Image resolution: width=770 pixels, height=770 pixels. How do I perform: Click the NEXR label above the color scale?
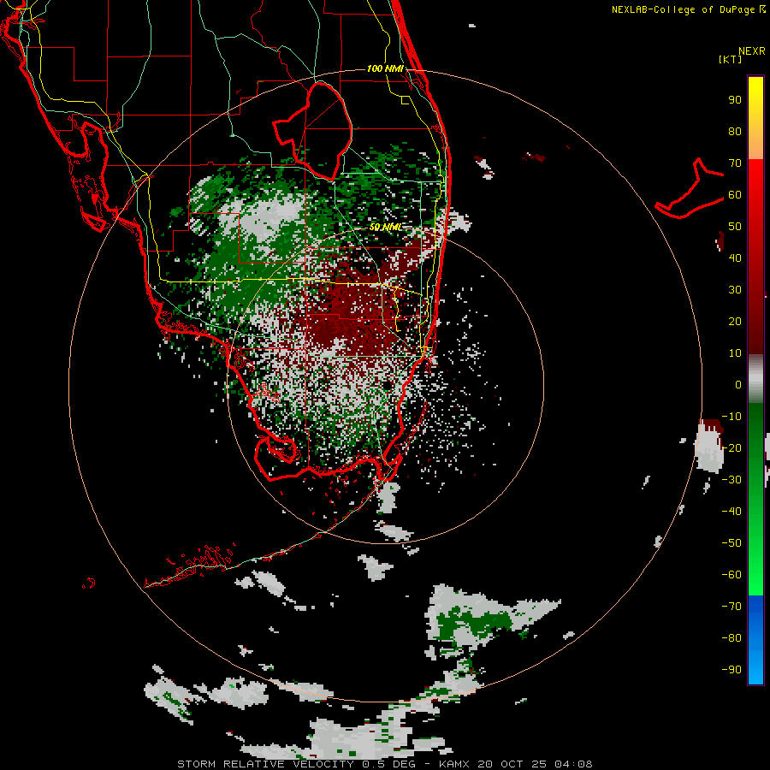[751, 51]
